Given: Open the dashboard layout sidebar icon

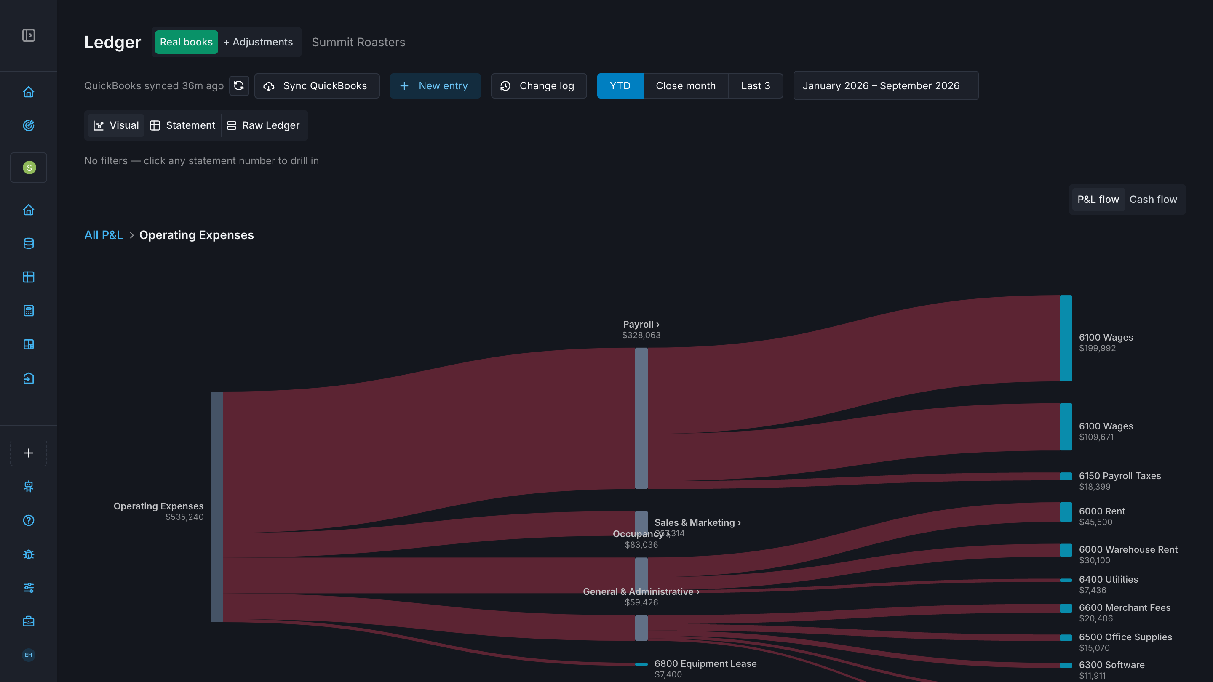Looking at the screenshot, I should (x=29, y=344).
